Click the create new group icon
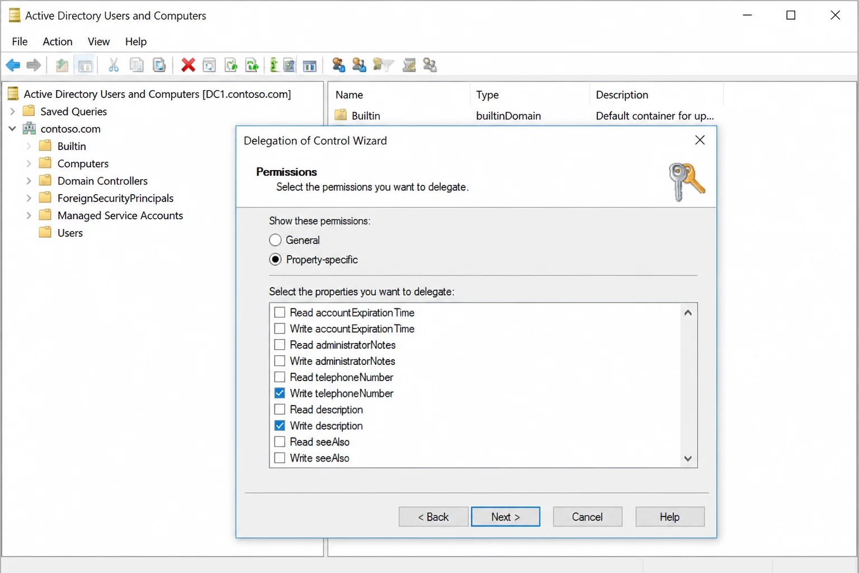The height and width of the screenshot is (573, 859). tap(359, 65)
